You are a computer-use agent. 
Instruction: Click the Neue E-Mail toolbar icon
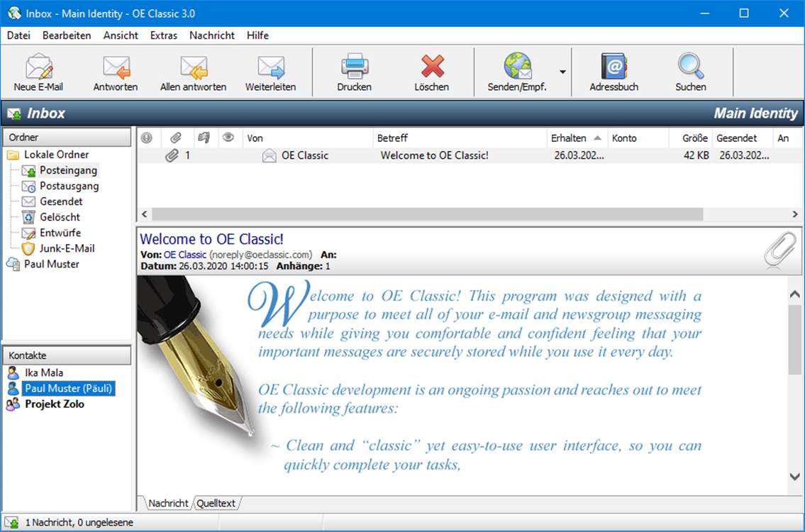pyautogui.click(x=38, y=66)
